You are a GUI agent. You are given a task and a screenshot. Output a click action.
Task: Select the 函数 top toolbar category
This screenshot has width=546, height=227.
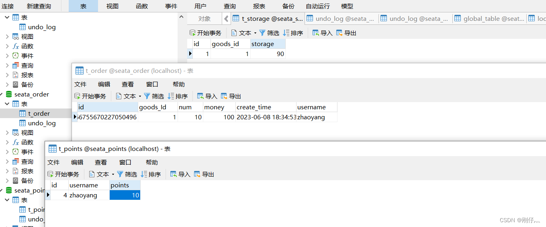(x=142, y=6)
